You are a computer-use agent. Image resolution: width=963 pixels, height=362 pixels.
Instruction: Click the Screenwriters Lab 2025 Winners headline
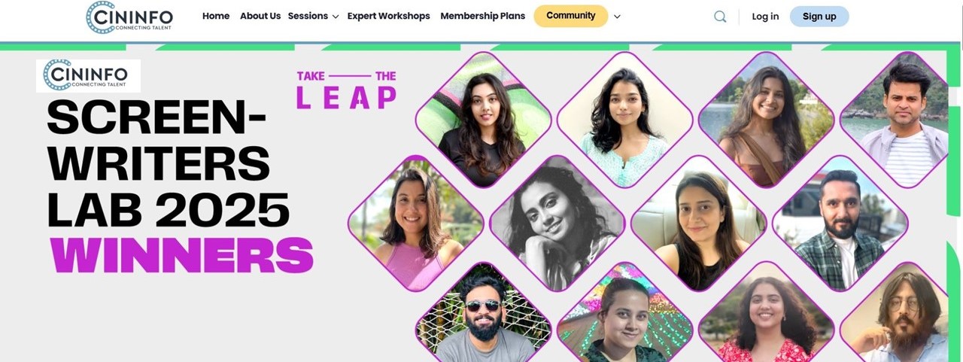[179, 187]
